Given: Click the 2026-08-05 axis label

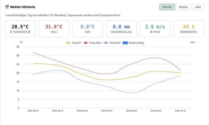Looking at the screenshot, I should click(58, 111).
